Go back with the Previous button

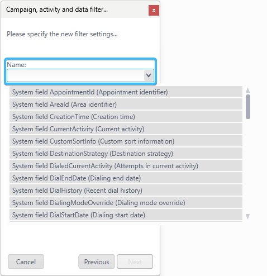pyautogui.click(x=97, y=261)
